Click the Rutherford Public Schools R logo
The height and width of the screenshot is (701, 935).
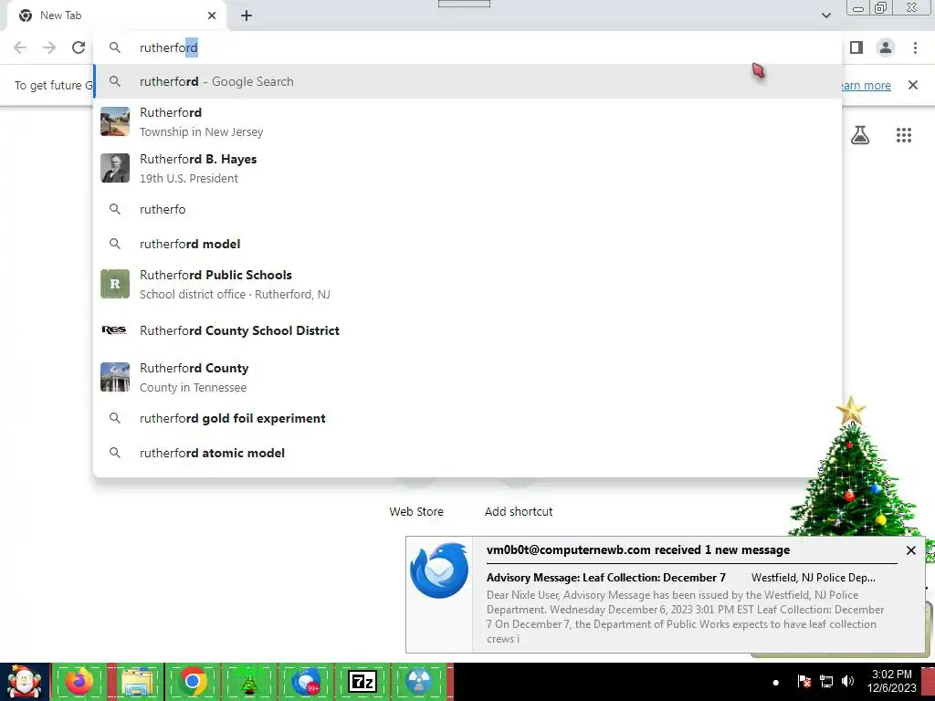(x=115, y=284)
